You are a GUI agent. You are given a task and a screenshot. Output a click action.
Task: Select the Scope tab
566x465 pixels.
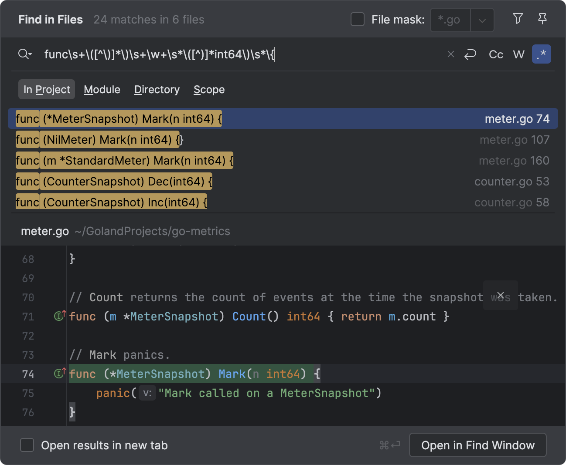[209, 90]
